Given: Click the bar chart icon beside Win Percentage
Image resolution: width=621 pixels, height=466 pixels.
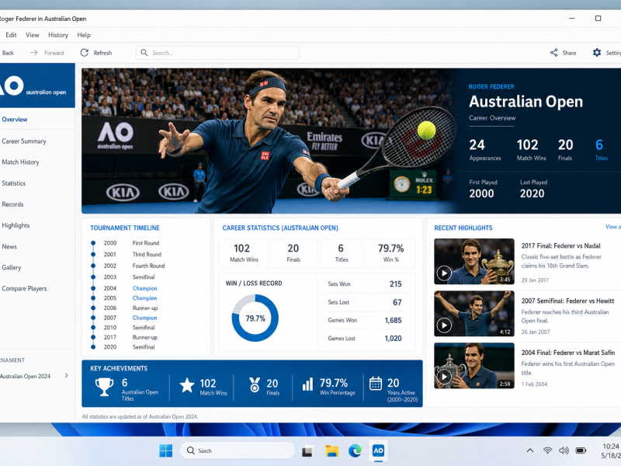Looking at the screenshot, I should coord(307,384).
